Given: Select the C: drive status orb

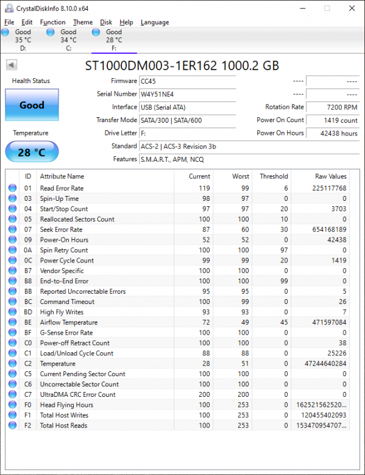Looking at the screenshot, I should tap(51, 32).
